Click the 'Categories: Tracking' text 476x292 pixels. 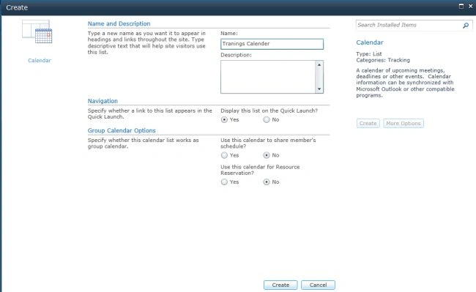(x=383, y=60)
